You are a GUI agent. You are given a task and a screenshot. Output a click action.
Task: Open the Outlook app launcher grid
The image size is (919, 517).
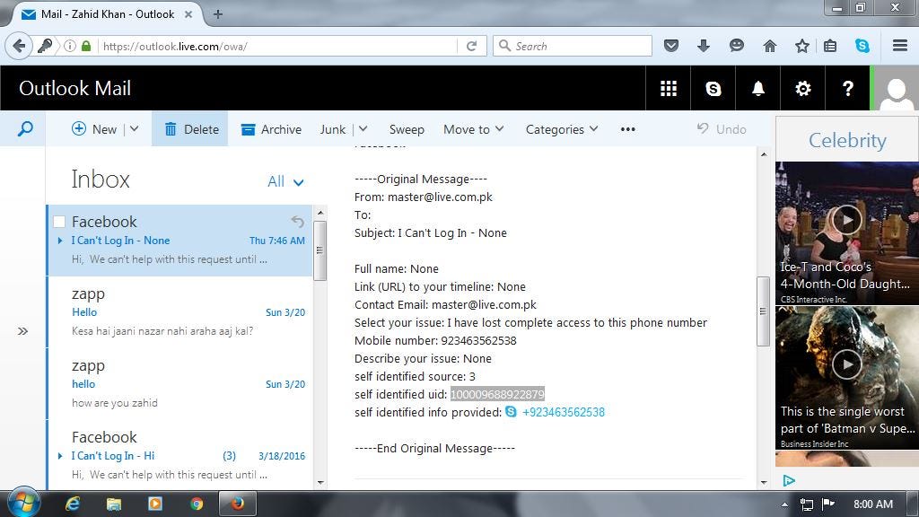(x=668, y=89)
